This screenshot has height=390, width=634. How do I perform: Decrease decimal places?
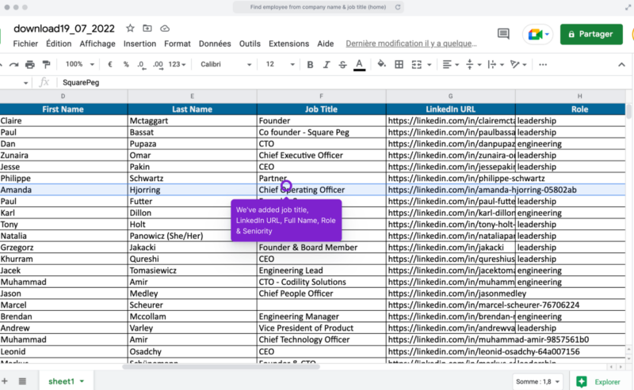pos(141,65)
